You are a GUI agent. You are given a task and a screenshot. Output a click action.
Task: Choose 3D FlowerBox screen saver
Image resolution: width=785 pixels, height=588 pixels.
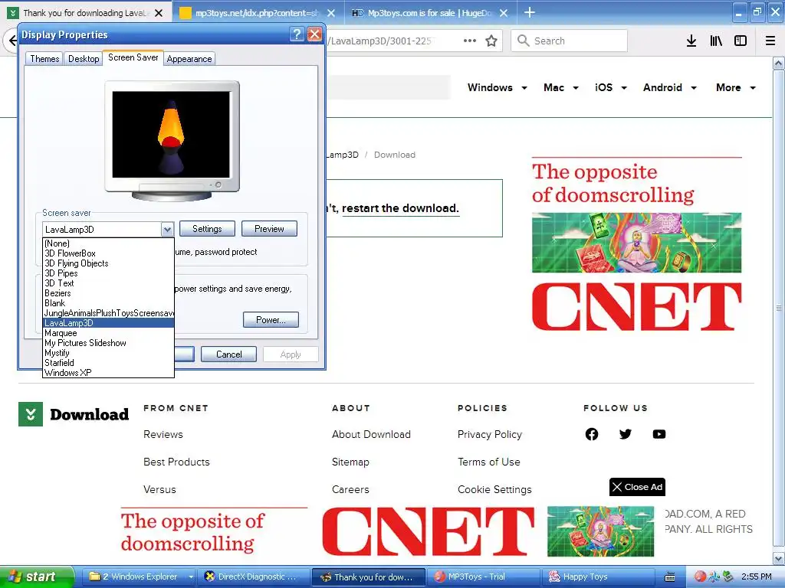[108, 253]
